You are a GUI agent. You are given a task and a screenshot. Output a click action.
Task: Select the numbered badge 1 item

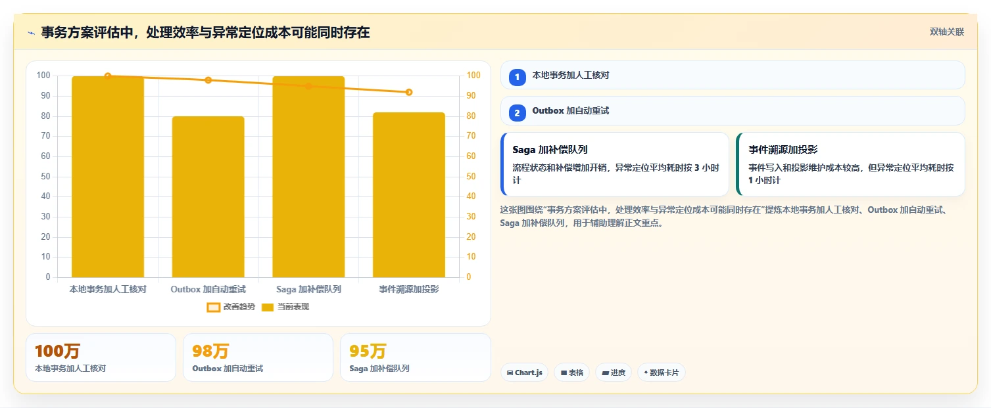pyautogui.click(x=517, y=77)
